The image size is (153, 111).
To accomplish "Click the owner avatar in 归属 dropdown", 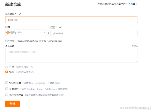I will [x=8, y=33].
